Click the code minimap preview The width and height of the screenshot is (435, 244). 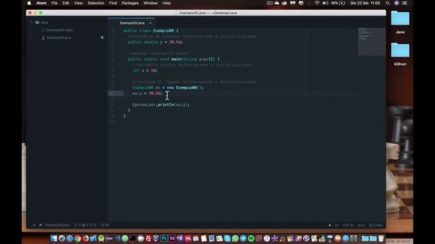[371, 41]
